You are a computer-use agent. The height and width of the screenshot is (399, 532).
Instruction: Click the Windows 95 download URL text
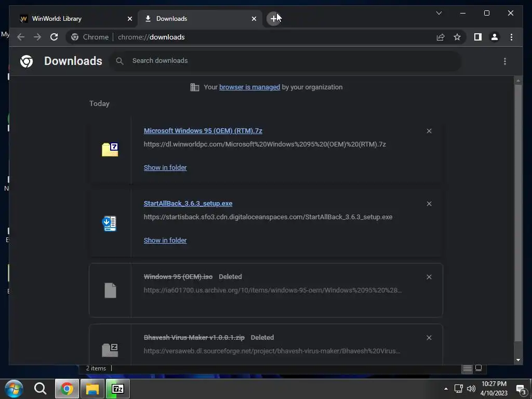coord(264,144)
